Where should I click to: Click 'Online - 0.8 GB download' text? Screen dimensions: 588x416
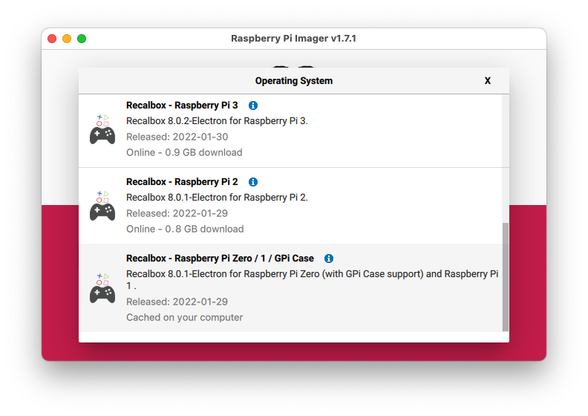point(185,230)
